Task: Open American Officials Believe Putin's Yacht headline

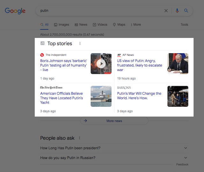Action: click(x=62, y=98)
